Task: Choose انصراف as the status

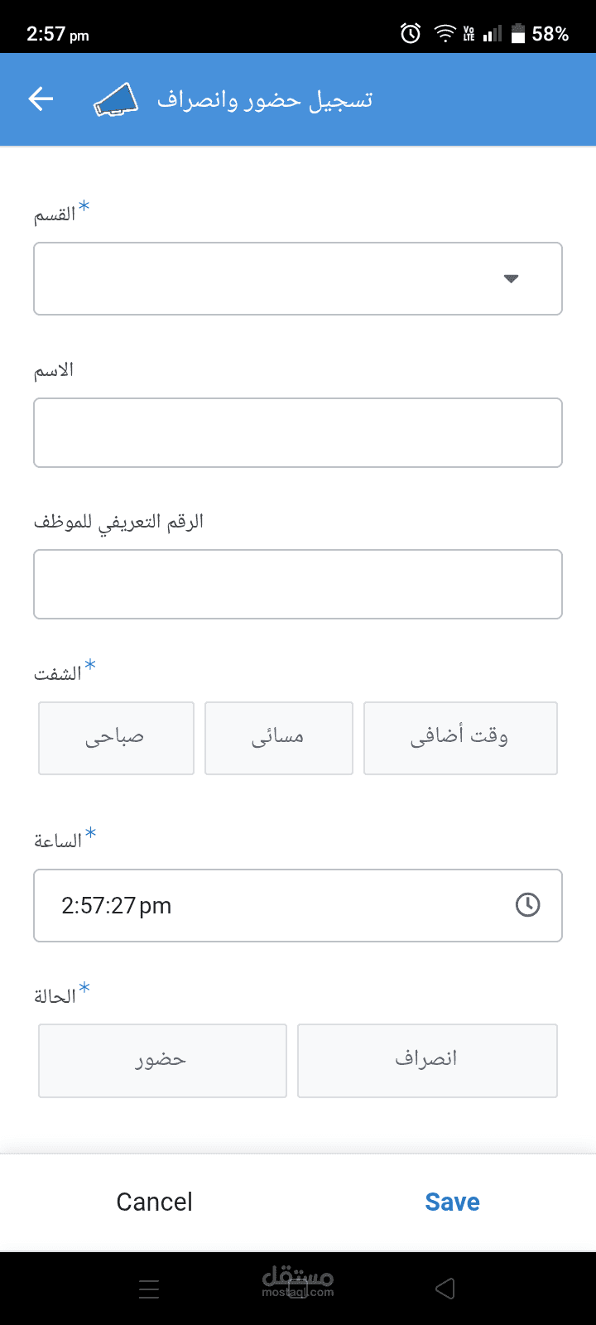Action: (x=427, y=1060)
